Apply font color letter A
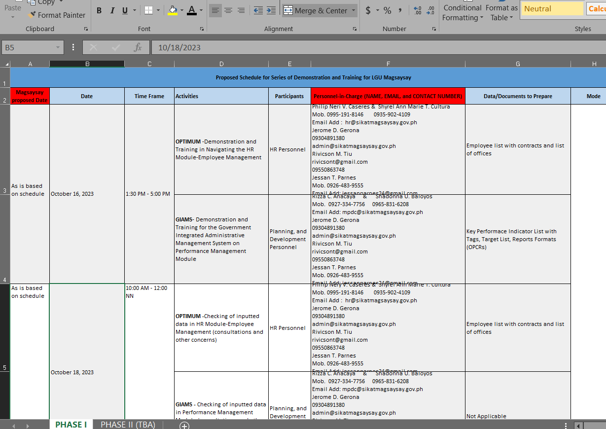This screenshot has width=606, height=429. (x=191, y=10)
